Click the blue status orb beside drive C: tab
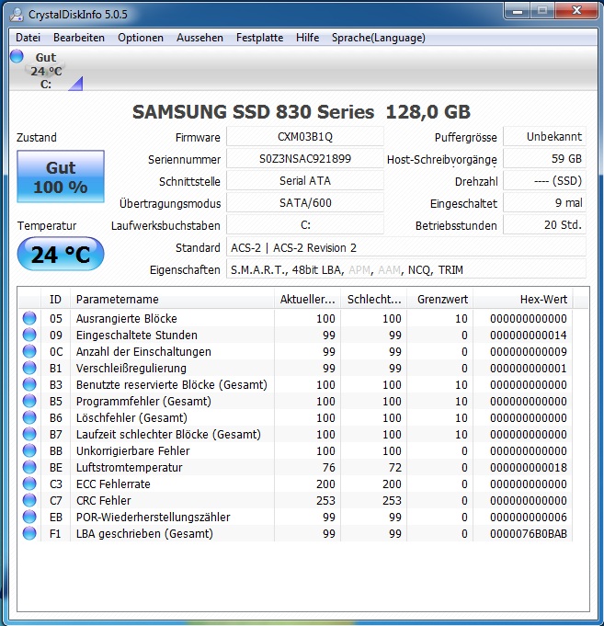This screenshot has height=626, width=604. click(17, 56)
